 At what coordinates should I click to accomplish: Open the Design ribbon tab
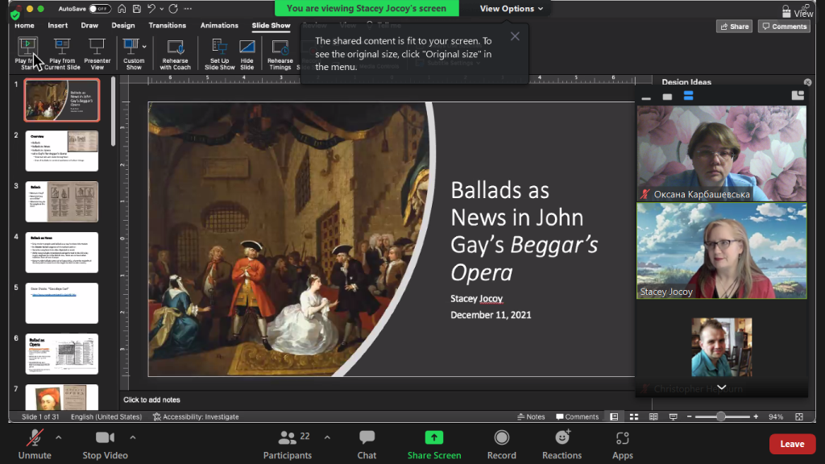click(x=123, y=26)
